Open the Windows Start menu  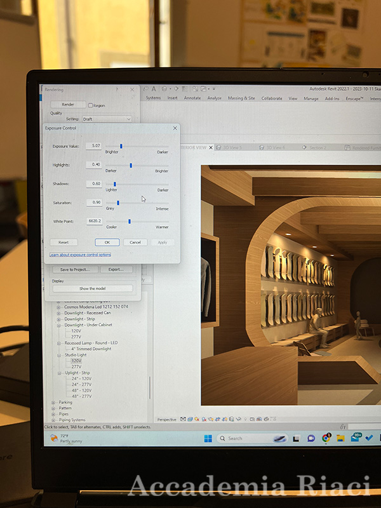point(208,438)
